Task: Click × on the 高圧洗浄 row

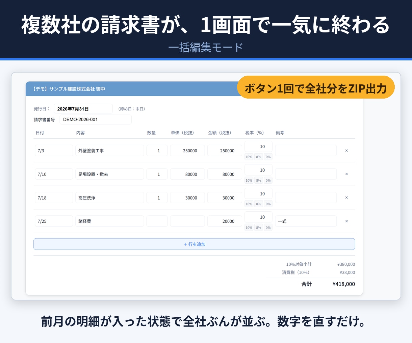Action: point(346,198)
